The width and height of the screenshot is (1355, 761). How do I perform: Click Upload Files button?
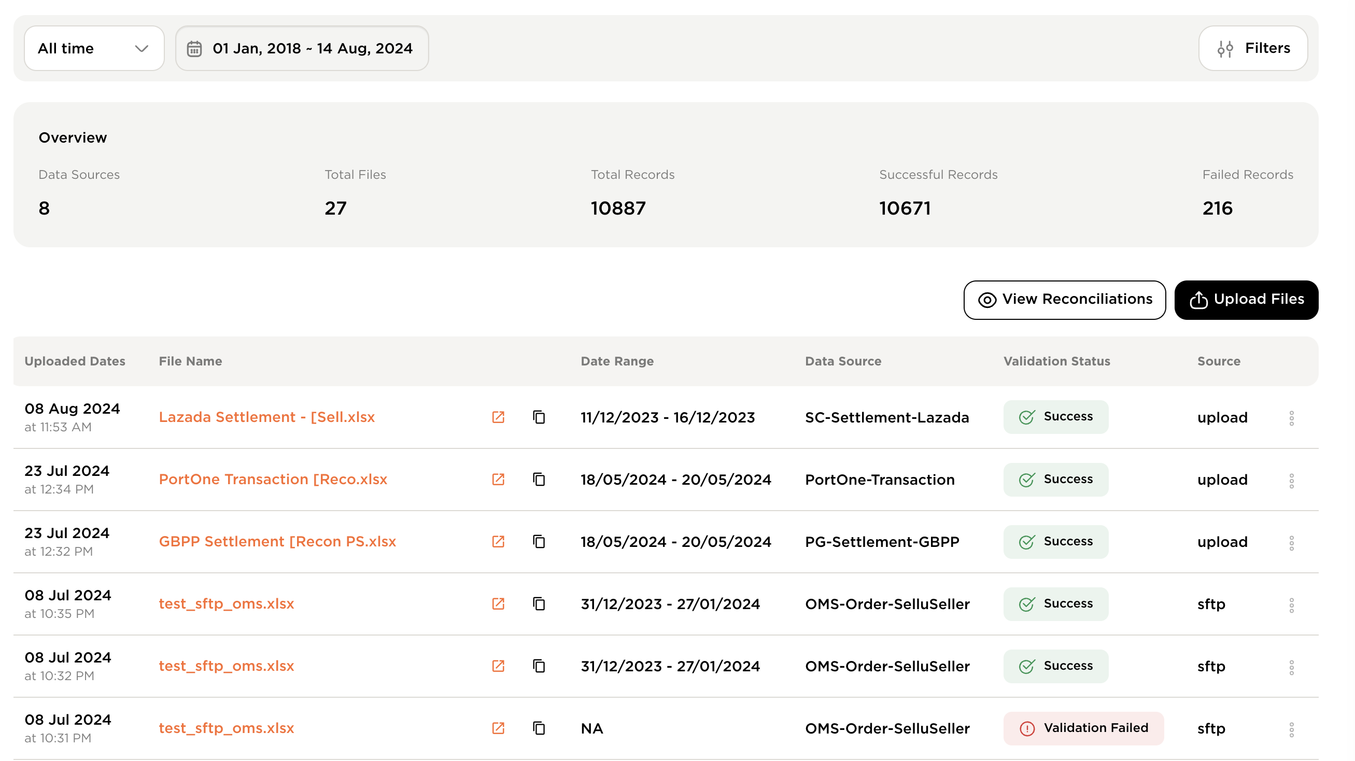pos(1246,299)
